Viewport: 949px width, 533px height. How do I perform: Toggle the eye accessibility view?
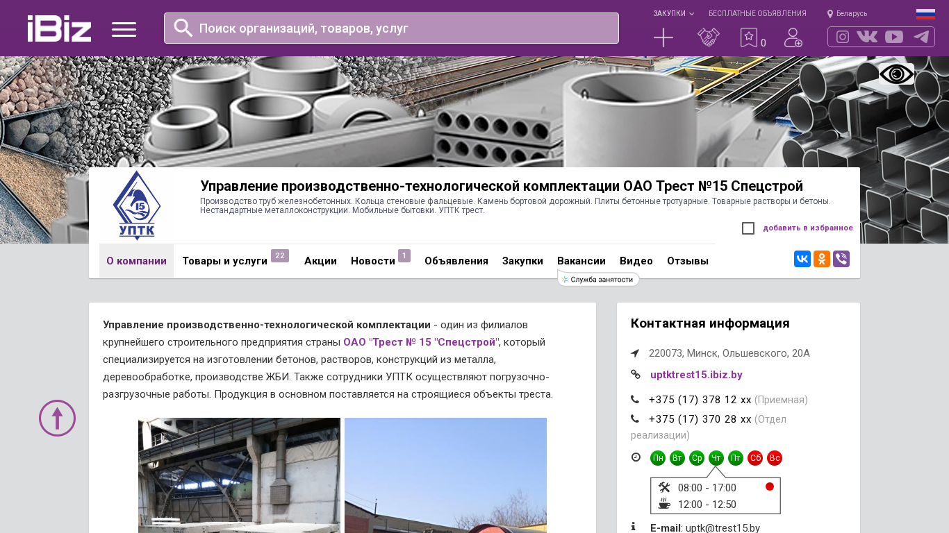tap(896, 74)
